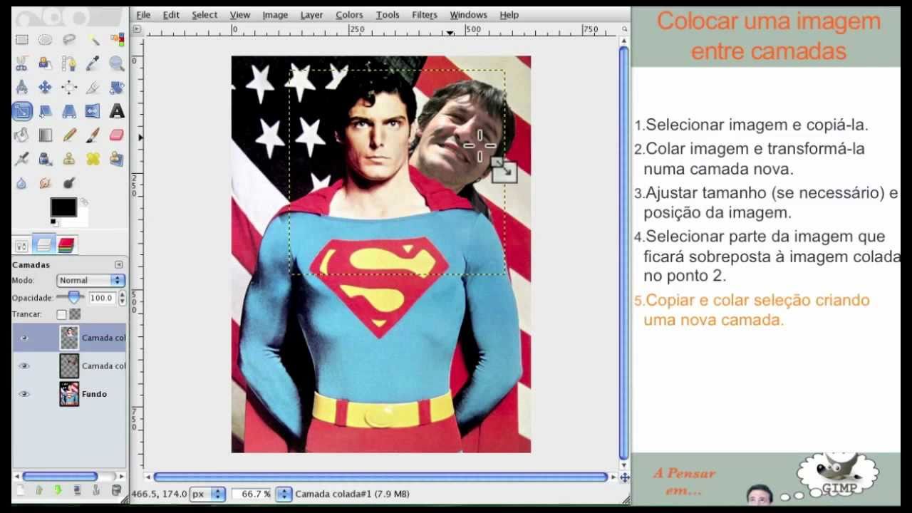The image size is (912, 513).
Task: Select the Move tool
Action: click(x=45, y=87)
